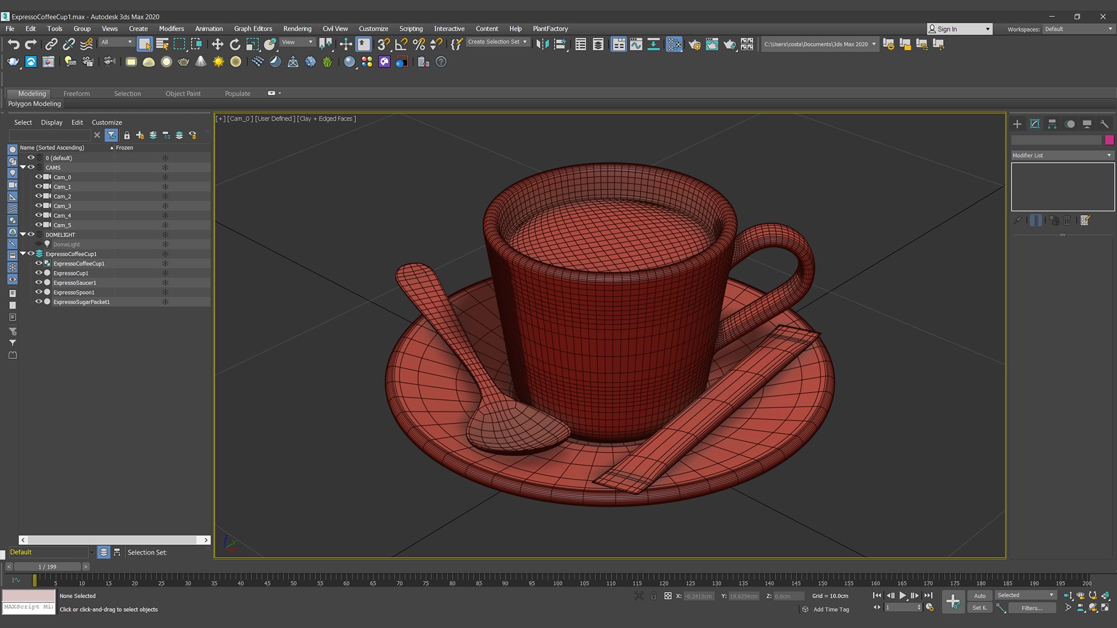This screenshot has height=628, width=1117.
Task: Toggle the Angle Snap icon
Action: click(x=401, y=44)
